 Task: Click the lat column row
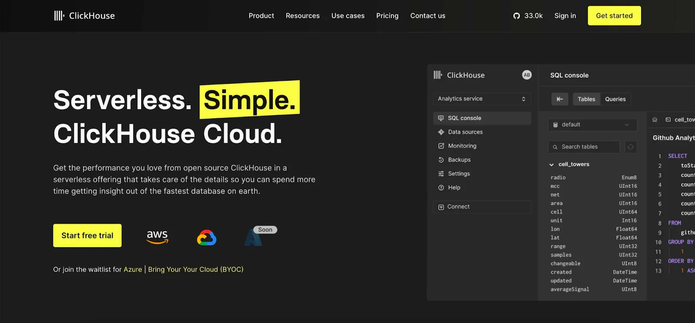click(593, 238)
